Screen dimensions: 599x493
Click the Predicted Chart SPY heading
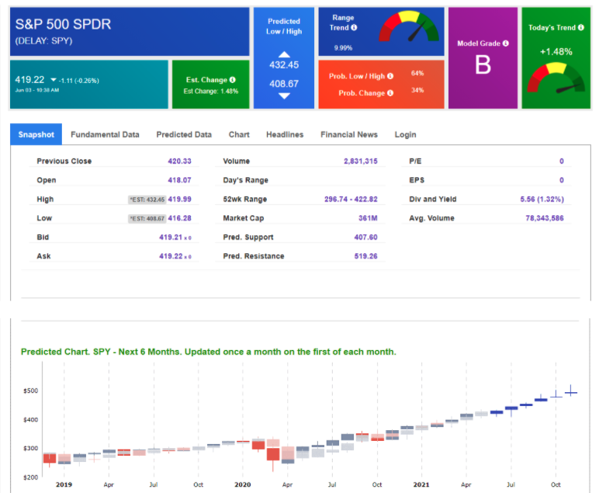point(208,352)
